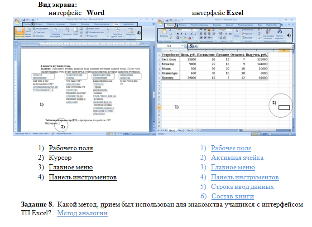
Task: Open Excel tab Формулы
Action: 217,25
